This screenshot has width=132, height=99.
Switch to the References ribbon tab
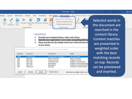click(x=19, y=16)
